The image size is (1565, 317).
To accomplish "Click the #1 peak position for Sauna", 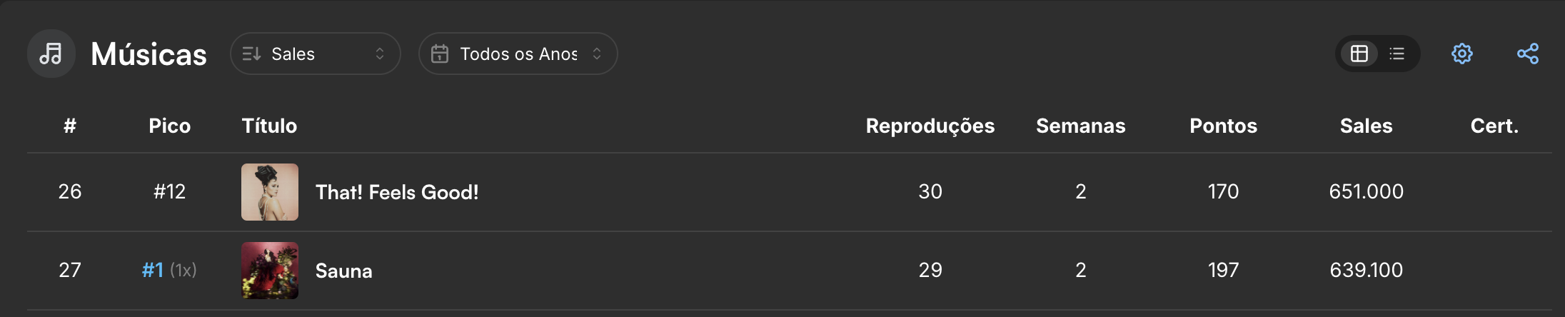I will coord(153,270).
